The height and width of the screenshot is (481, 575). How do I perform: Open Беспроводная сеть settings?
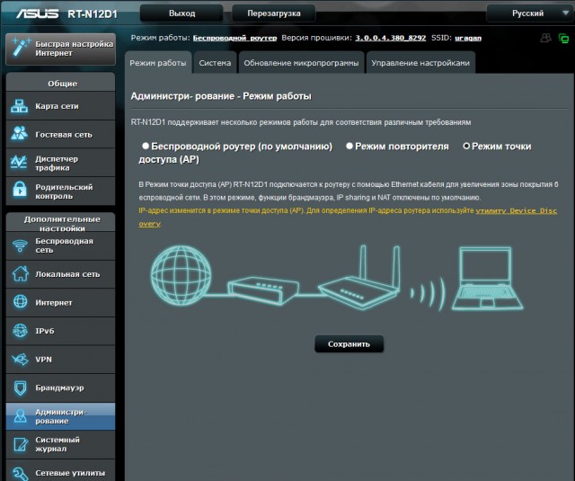[x=60, y=245]
